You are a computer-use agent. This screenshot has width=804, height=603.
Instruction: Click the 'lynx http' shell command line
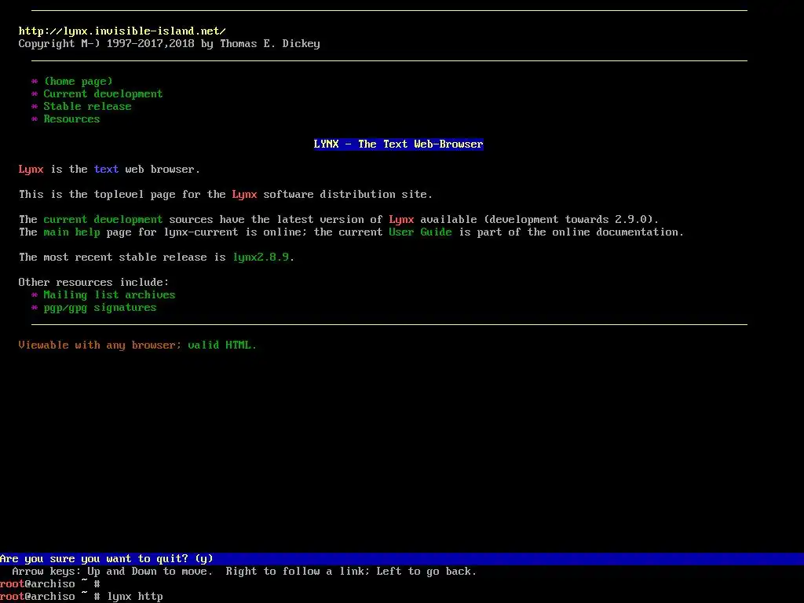pos(82,597)
